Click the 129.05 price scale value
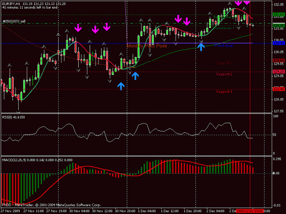Viewport: 286px width, 214px height. click(279, 76)
